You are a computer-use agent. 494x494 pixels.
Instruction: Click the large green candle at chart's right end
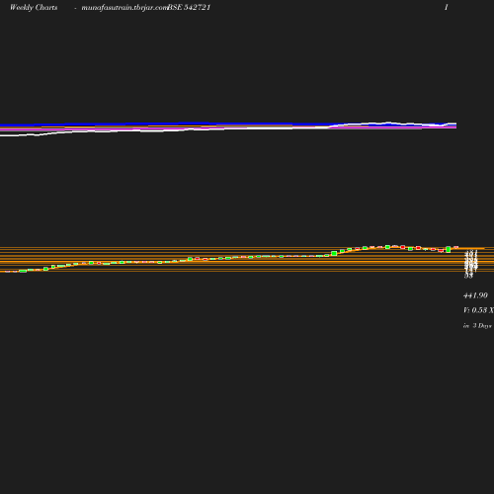[x=449, y=249]
